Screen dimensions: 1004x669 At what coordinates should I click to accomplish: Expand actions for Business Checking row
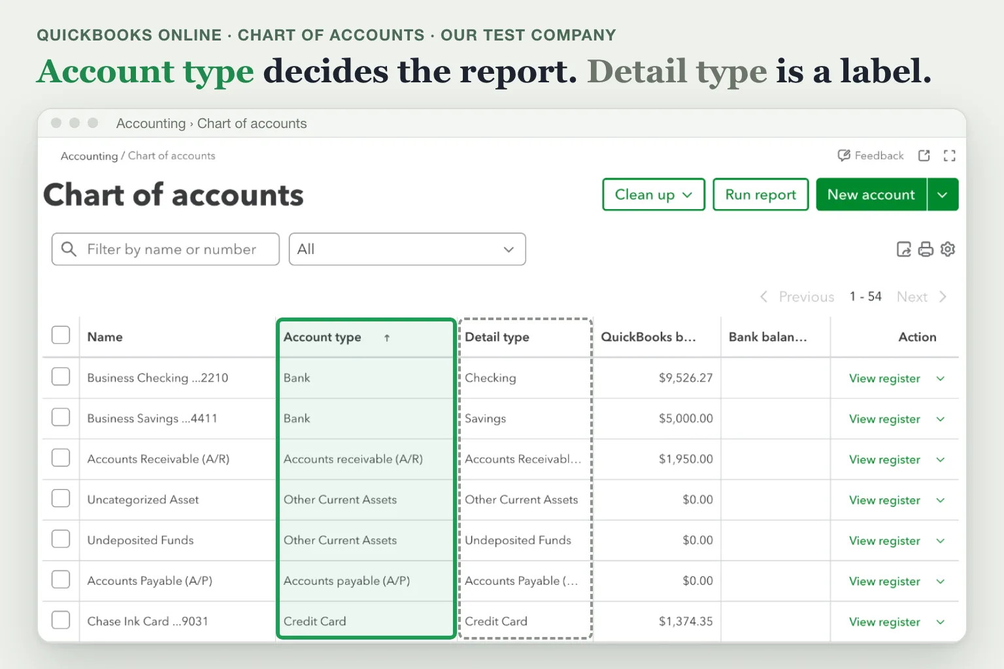coord(941,378)
